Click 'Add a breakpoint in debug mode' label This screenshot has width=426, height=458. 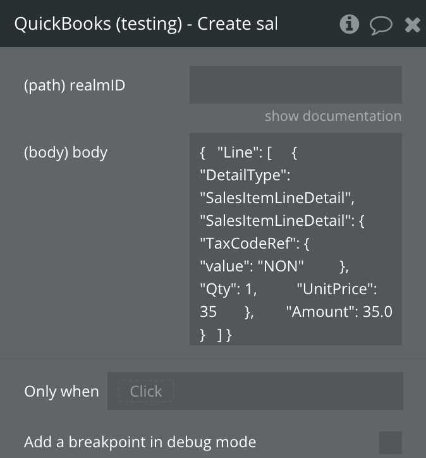(140, 442)
